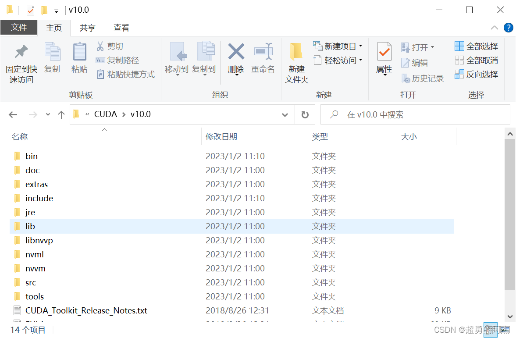Select the extras folder
The image size is (516, 338).
pos(231,184)
